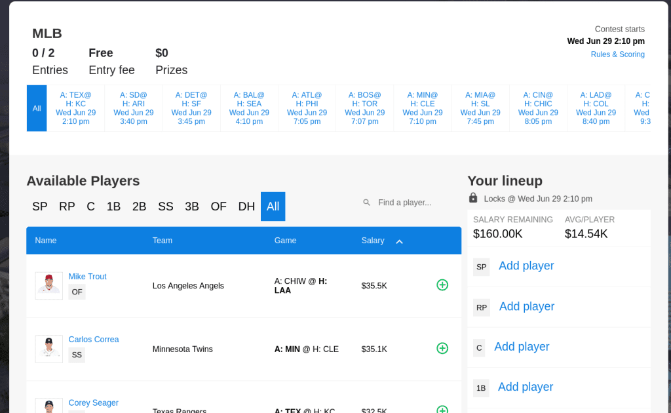Select the All positions filter
Viewport: 671px width, 413px height.
(273, 206)
